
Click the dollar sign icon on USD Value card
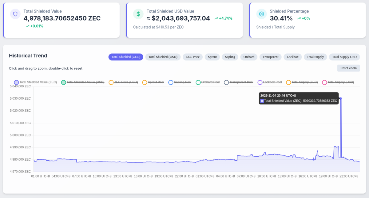click(138, 14)
